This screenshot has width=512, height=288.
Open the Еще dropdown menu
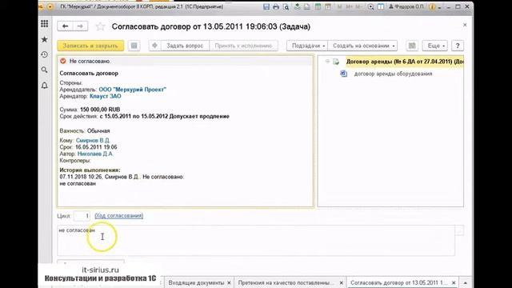435,46
